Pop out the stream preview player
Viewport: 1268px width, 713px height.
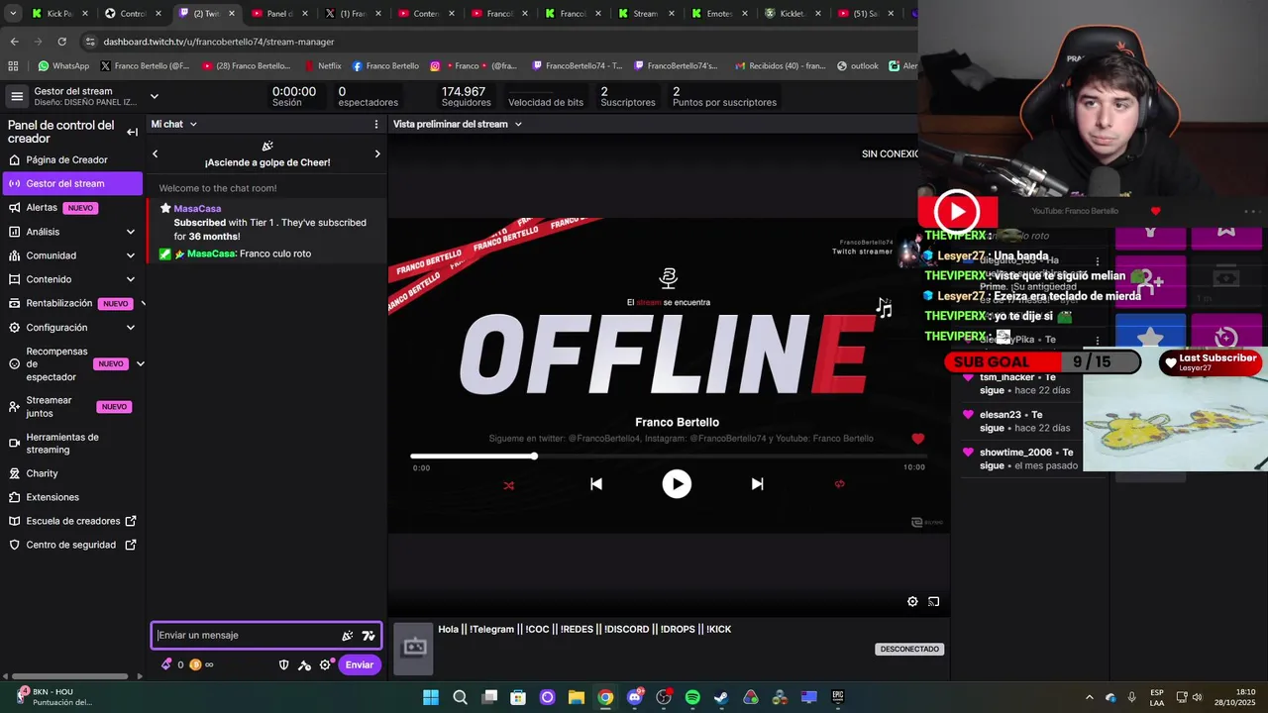click(933, 601)
